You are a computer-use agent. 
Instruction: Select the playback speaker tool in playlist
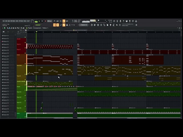pyautogui.click(x=24, y=28)
